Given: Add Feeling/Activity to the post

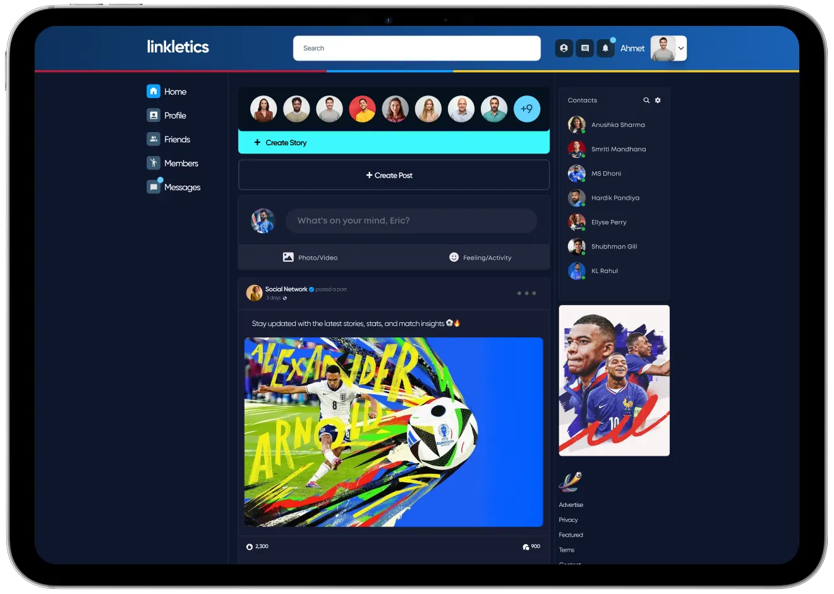Looking at the screenshot, I should point(480,257).
